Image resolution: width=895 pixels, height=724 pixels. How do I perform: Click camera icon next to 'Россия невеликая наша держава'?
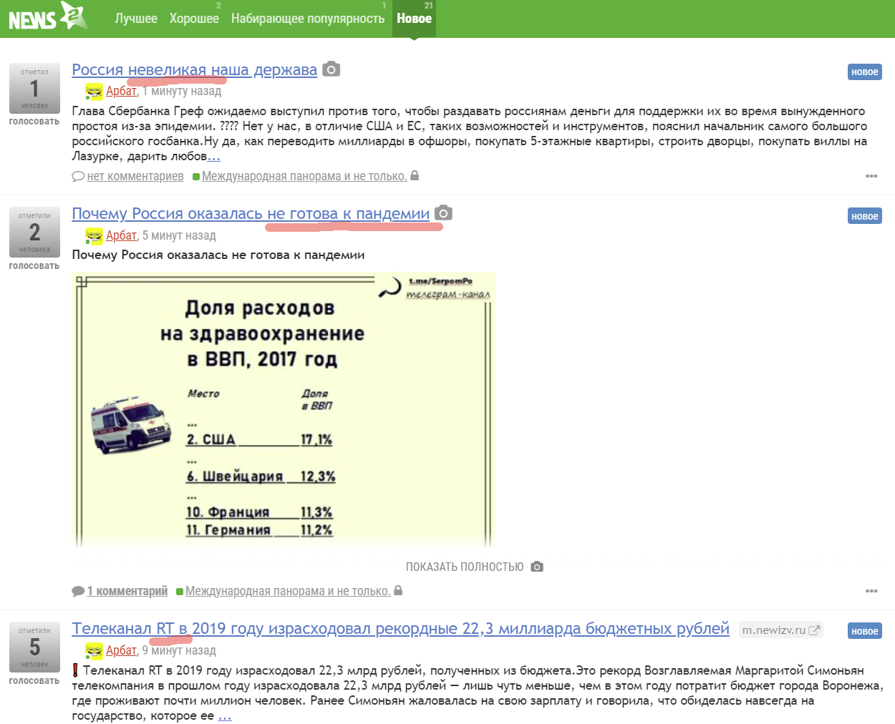pyautogui.click(x=331, y=69)
